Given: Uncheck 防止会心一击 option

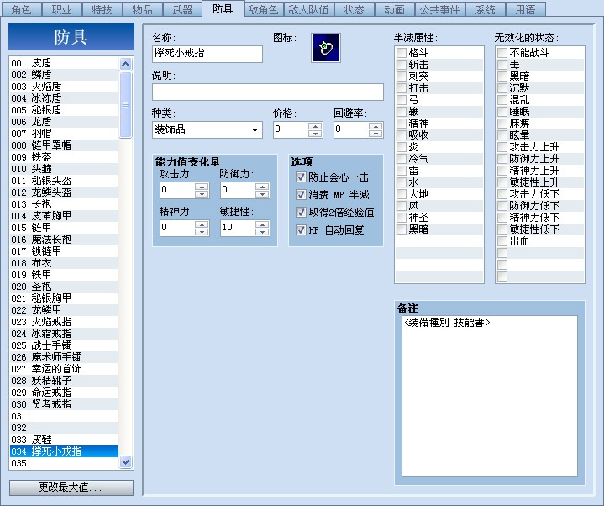Looking at the screenshot, I should pos(301,177).
